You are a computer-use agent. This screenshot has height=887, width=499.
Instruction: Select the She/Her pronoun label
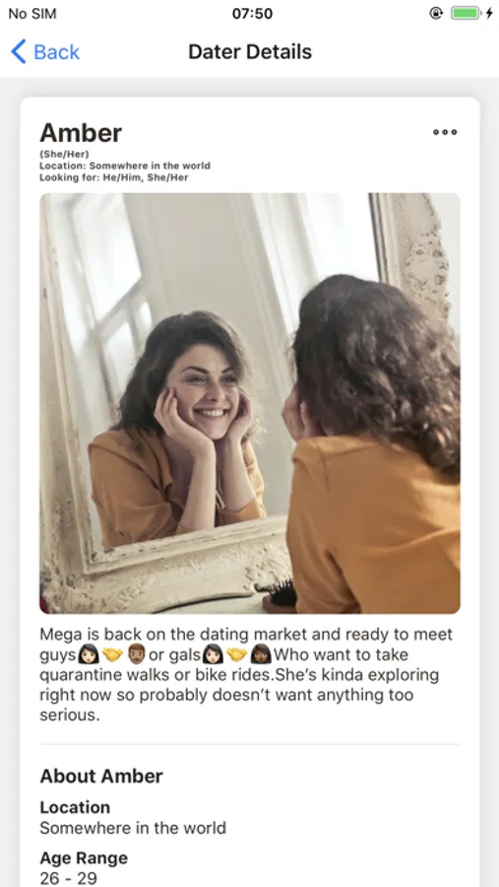pyautogui.click(x=64, y=154)
